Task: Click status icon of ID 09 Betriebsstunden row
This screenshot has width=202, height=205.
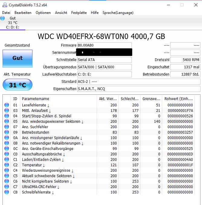Action: coord(7,132)
